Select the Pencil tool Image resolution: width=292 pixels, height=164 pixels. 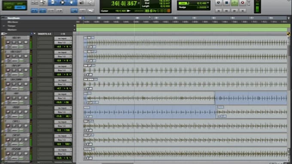click(x=90, y=3)
